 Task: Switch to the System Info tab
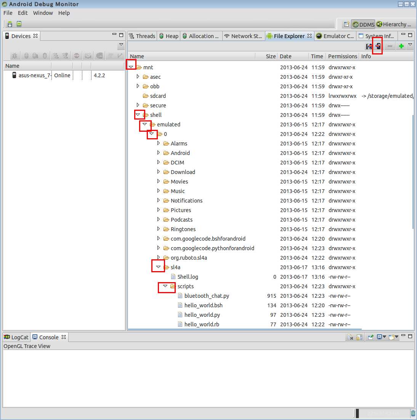tap(376, 36)
